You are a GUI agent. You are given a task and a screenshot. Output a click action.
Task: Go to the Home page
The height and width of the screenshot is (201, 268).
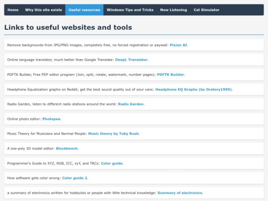click(13, 10)
